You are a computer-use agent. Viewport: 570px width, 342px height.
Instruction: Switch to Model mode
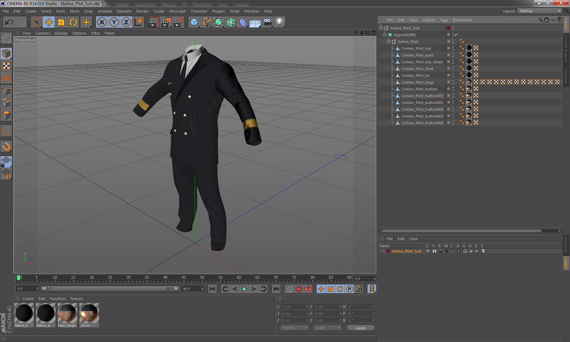pyautogui.click(x=6, y=54)
